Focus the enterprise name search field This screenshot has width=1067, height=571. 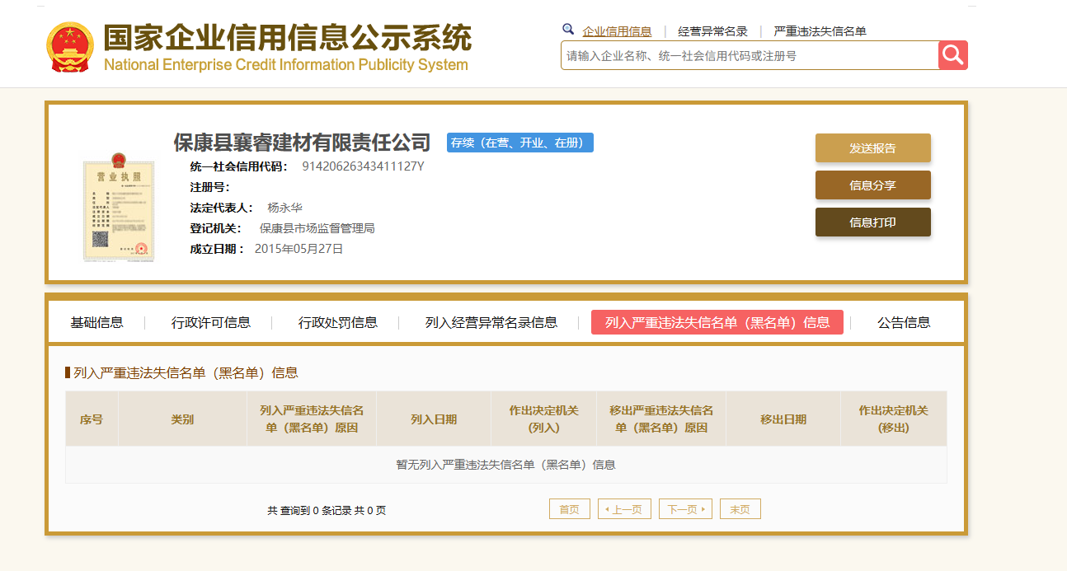(x=750, y=55)
